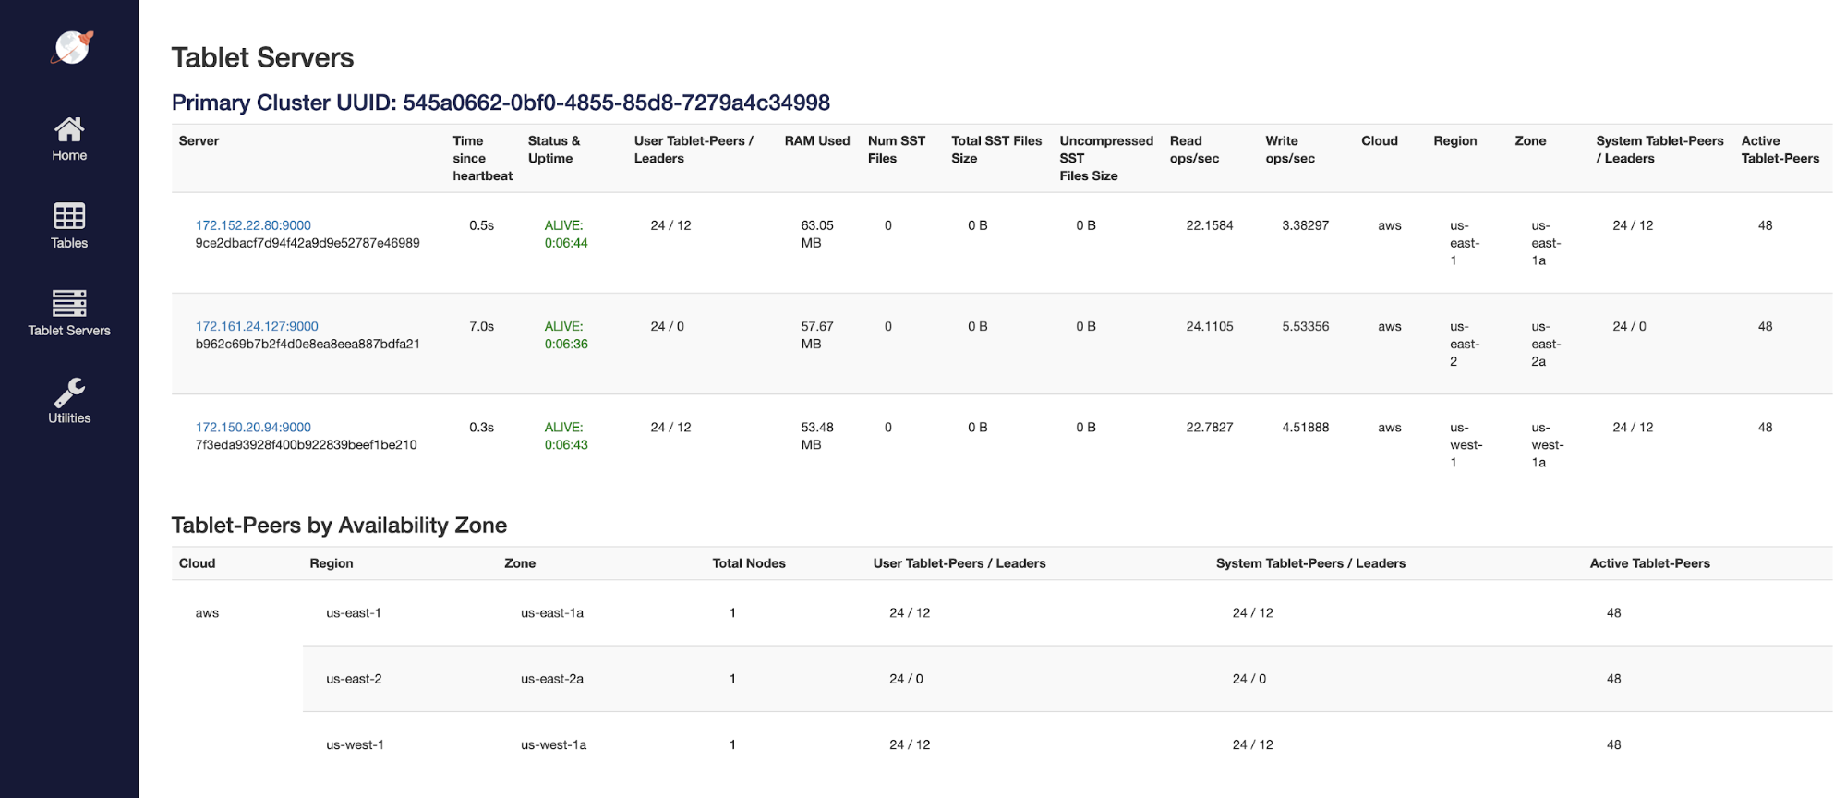Open server link 172.152.22.80:9000
1846x798 pixels.
point(253,225)
